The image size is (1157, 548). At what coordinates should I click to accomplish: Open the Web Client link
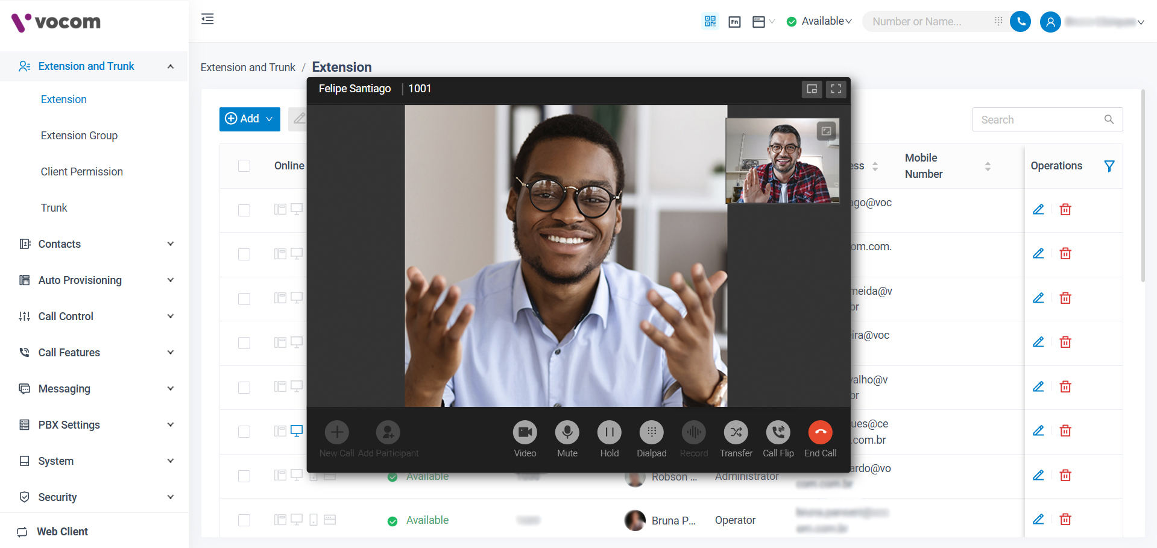62,532
